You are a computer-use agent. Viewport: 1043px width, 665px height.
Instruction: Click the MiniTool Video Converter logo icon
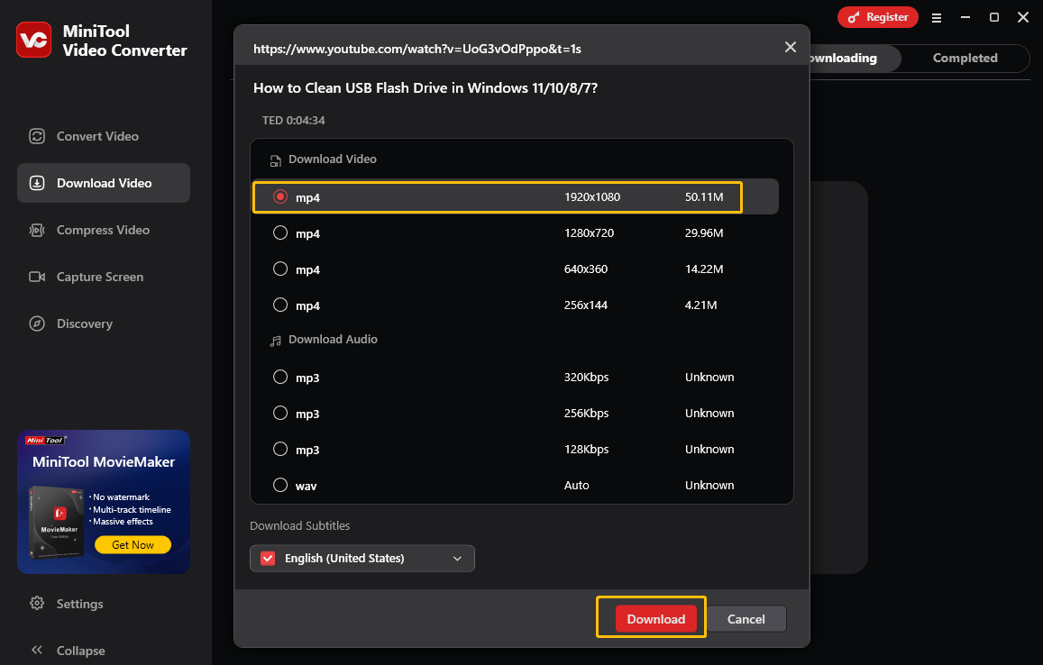pos(34,40)
